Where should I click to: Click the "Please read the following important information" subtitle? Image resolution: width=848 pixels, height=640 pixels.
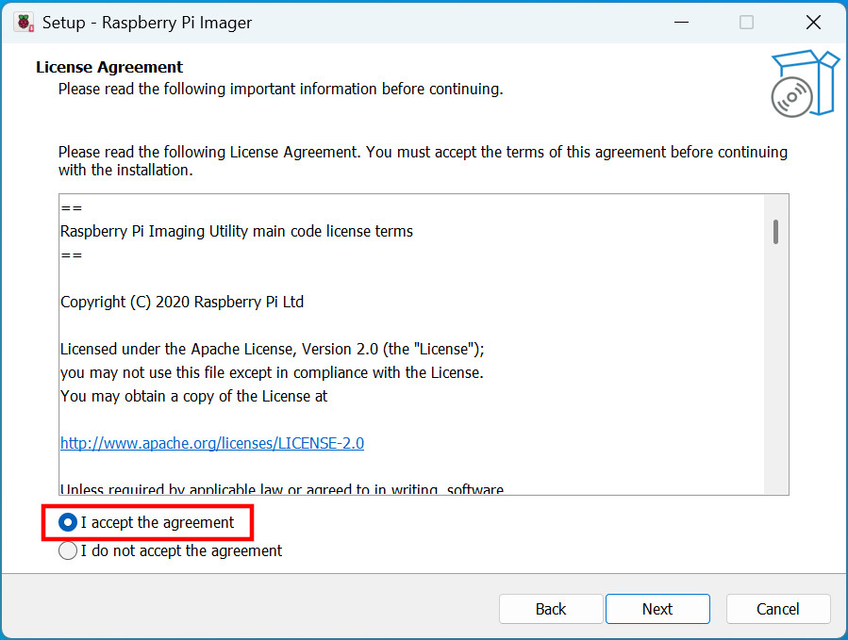(280, 90)
